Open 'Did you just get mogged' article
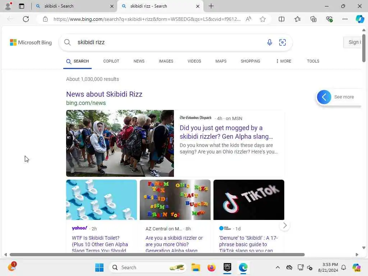 [226, 132]
